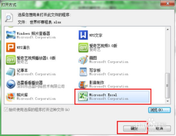Pick the 爱奇艺视频播放器1.0版 entry
Image resolution: width=176 pixels, height=136 pixels.
[31, 60]
